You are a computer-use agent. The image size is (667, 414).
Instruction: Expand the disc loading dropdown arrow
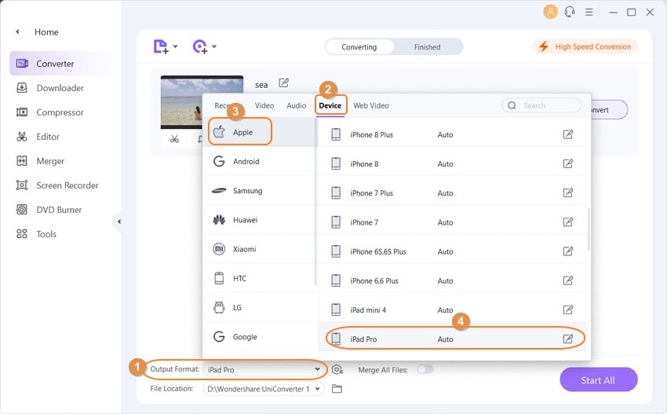(214, 46)
